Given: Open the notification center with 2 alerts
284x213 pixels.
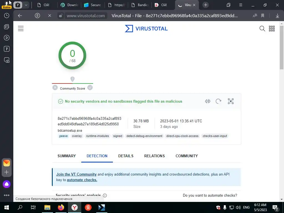Looking at the screenshot, I should click(275, 207).
